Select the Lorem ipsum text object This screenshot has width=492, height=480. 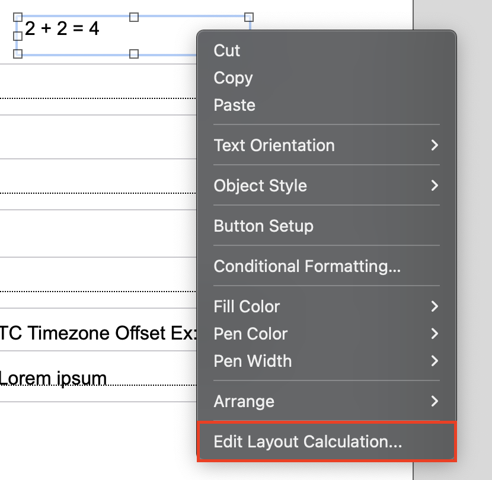[53, 377]
